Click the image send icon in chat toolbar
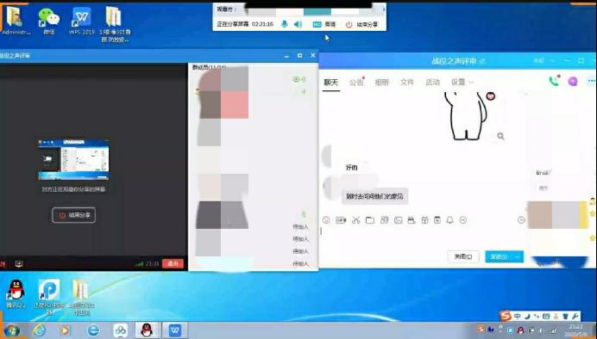Viewport: 597px width, 339px height. tap(398, 219)
